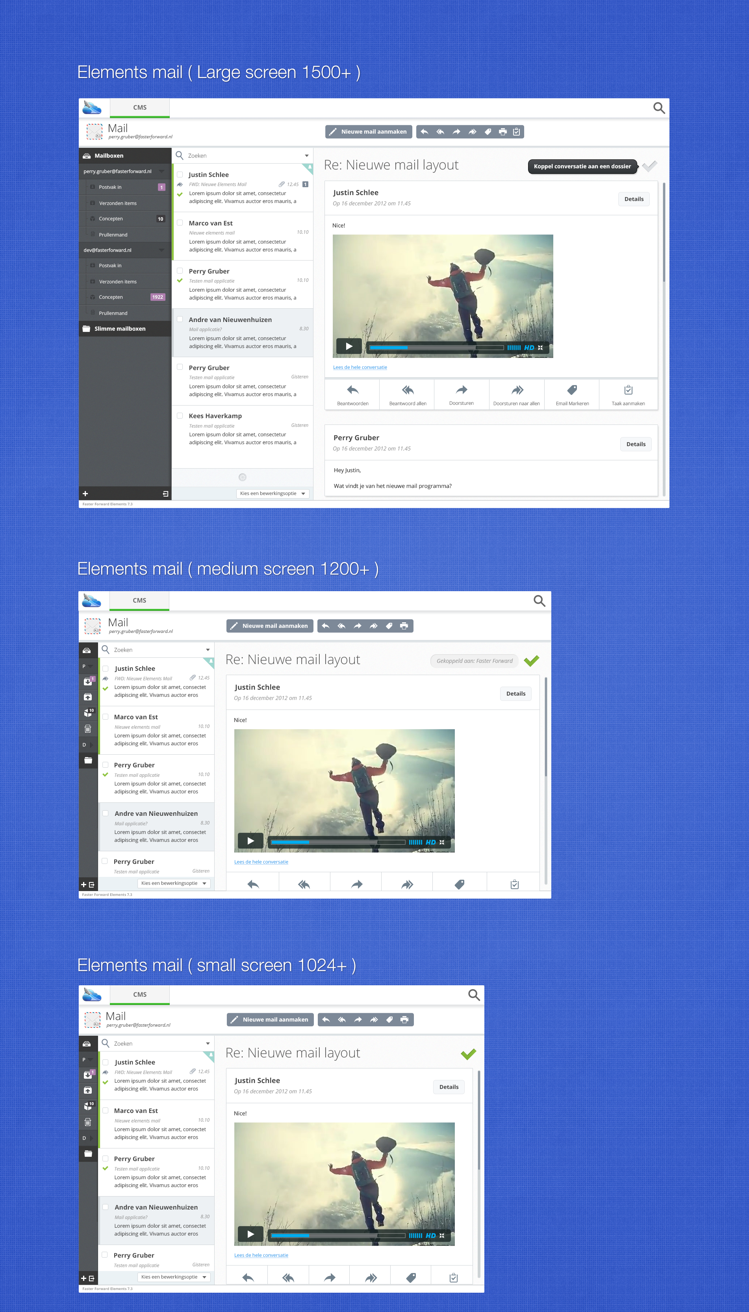Viewport: 749px width, 1312px height.
Task: Click collapse sidebar icon in large screen sidebar
Action: 165,493
